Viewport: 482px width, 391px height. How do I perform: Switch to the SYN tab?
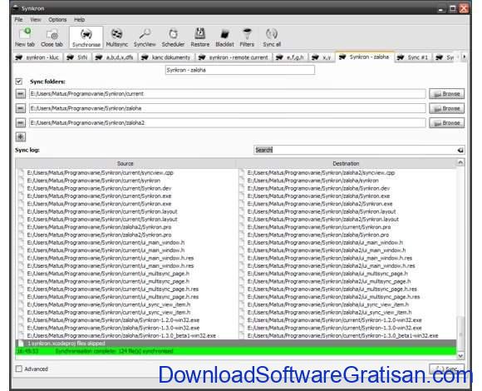click(x=77, y=57)
